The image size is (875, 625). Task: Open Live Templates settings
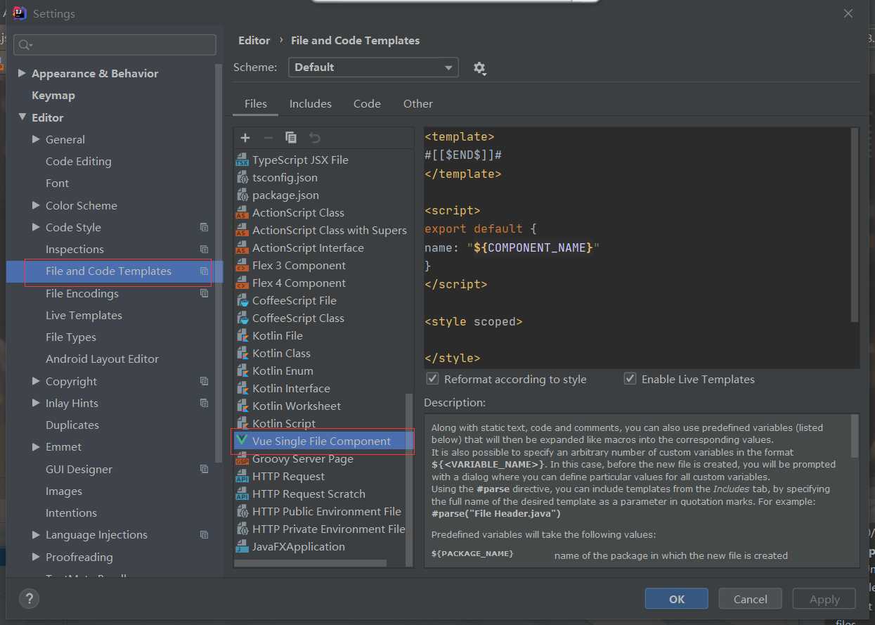point(84,315)
